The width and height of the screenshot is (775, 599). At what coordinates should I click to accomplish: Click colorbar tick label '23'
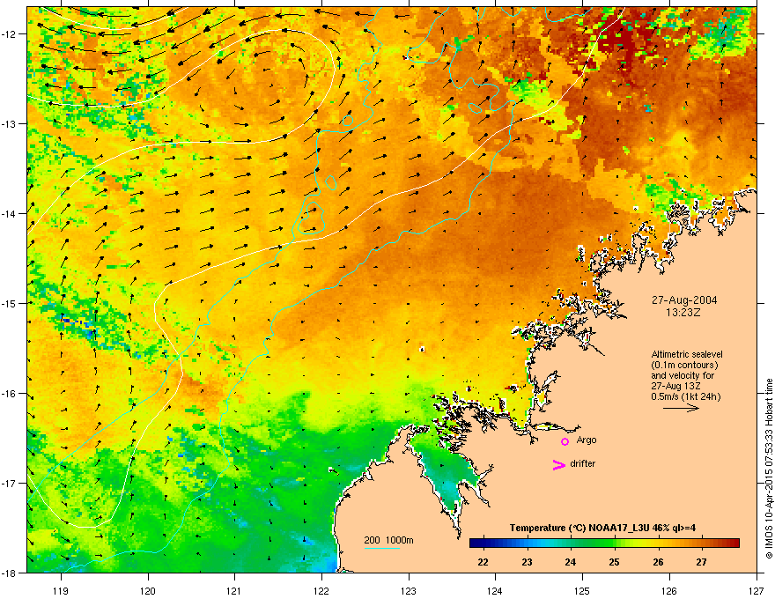527,562
